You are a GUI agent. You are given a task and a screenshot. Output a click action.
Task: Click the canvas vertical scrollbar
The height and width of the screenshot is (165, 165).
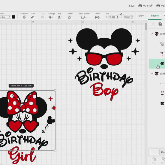pyautogui.click(x=146, y=26)
